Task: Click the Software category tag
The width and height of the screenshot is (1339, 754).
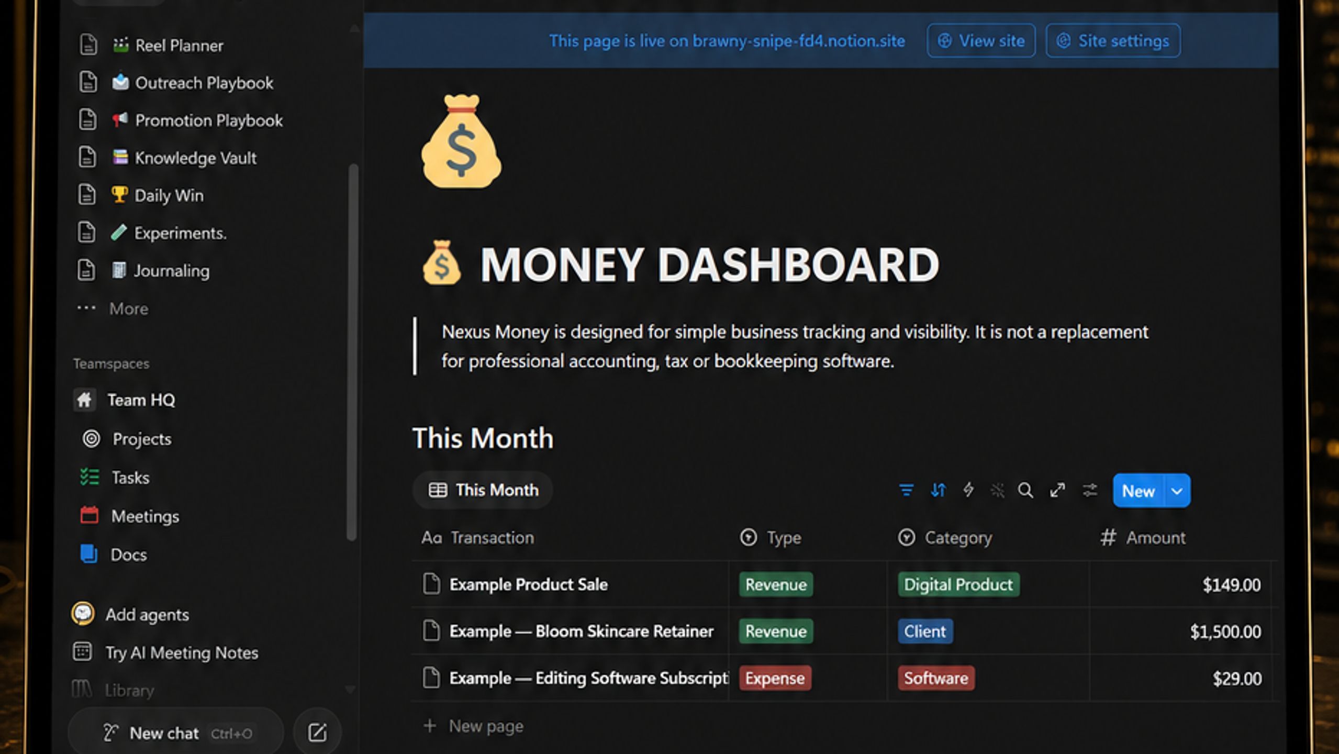Action: tap(936, 678)
